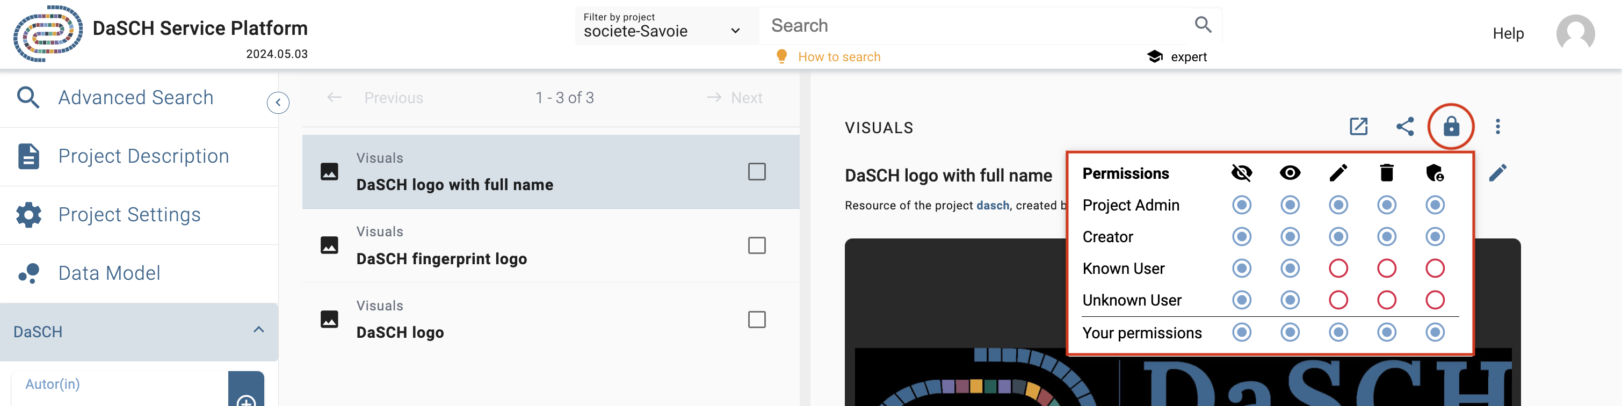Go to Data Model in sidebar
Screen dimensions: 1622x406
pyautogui.click(x=109, y=273)
